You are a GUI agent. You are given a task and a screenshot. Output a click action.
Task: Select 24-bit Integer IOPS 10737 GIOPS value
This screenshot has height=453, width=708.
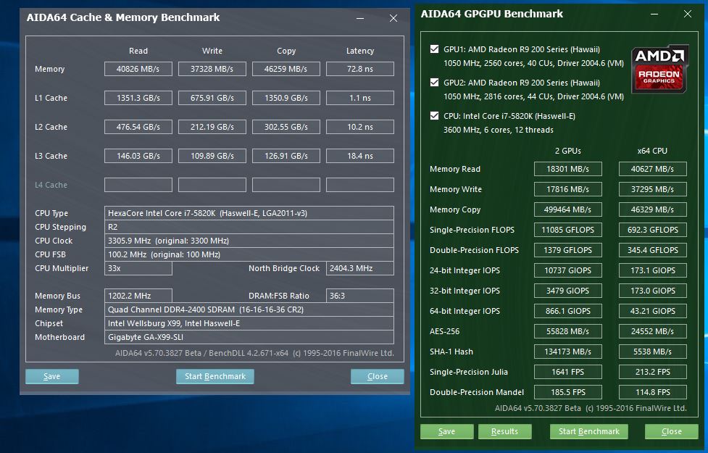point(567,270)
